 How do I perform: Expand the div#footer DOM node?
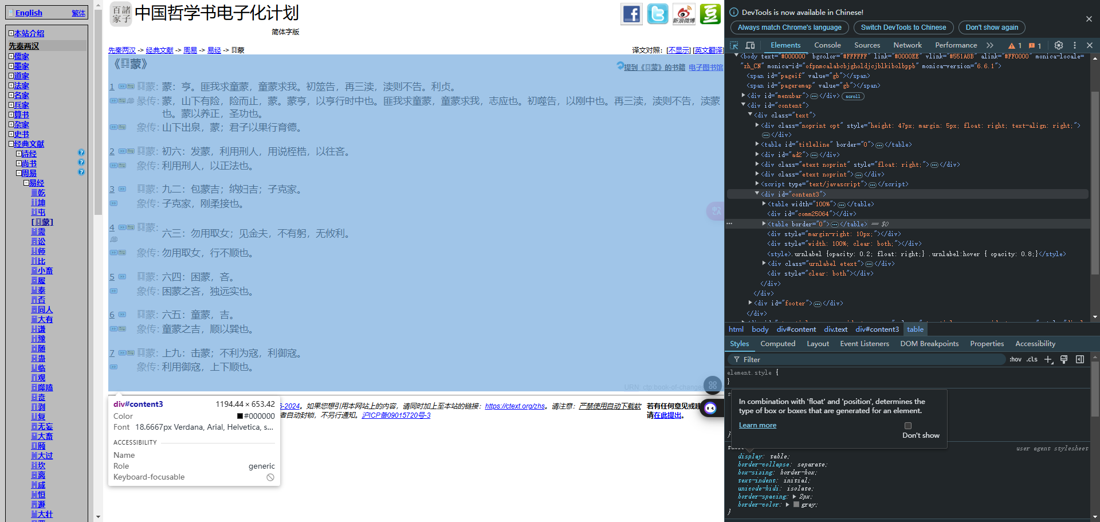(750, 303)
